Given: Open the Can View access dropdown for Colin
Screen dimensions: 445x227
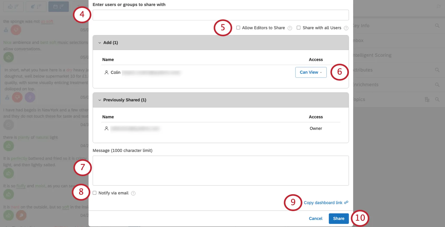Looking at the screenshot, I should click(x=311, y=72).
